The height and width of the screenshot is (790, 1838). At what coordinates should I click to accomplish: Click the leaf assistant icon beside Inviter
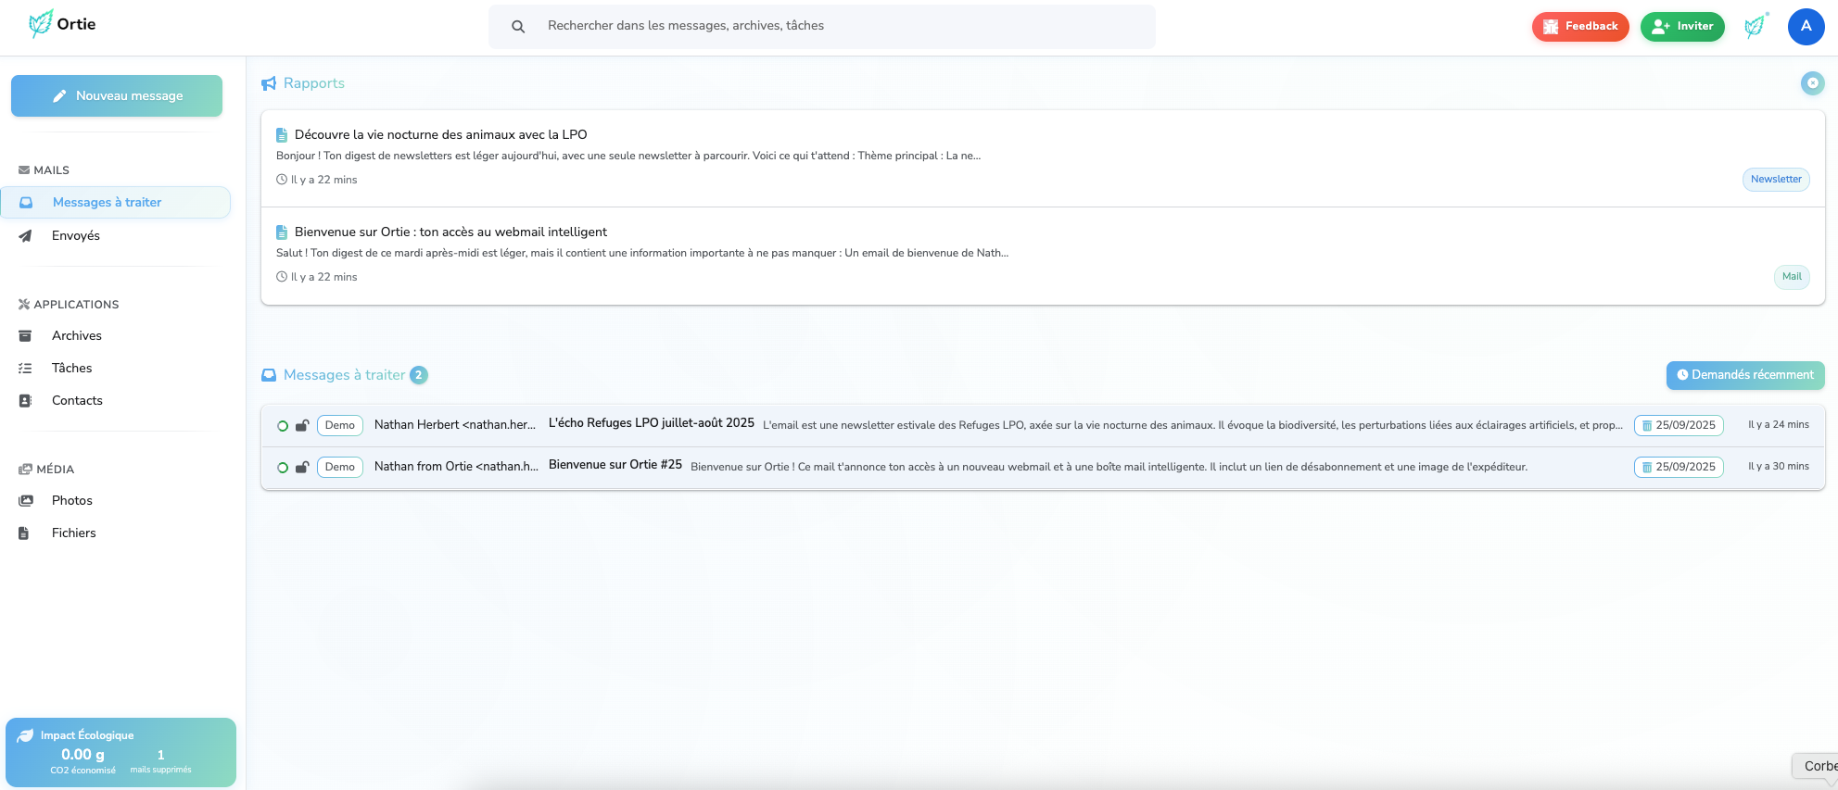pos(1755,26)
